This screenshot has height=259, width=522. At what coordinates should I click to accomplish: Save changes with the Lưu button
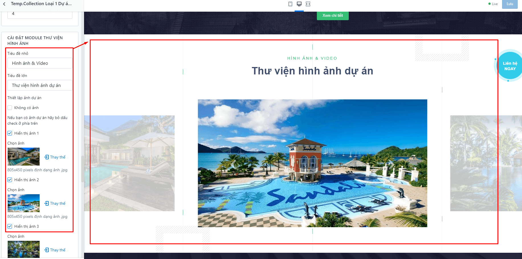tap(510, 4)
